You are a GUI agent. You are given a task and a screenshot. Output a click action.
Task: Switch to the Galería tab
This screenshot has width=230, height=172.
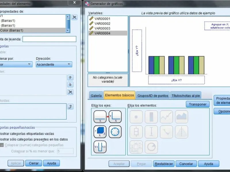(x=96, y=96)
